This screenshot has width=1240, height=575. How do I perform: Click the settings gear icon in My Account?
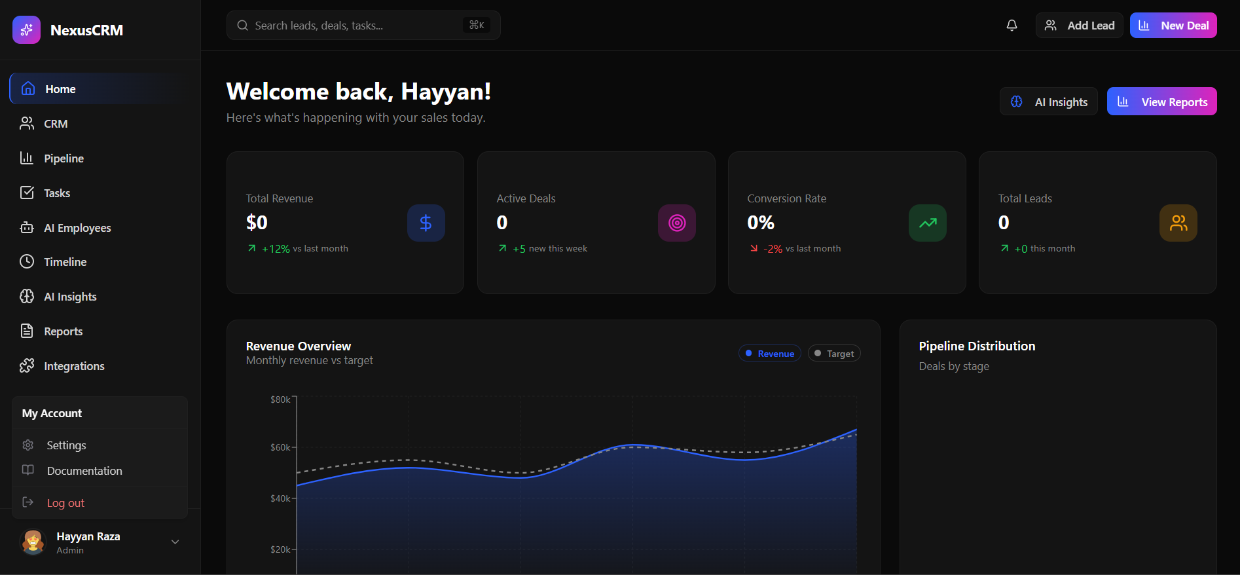28,445
